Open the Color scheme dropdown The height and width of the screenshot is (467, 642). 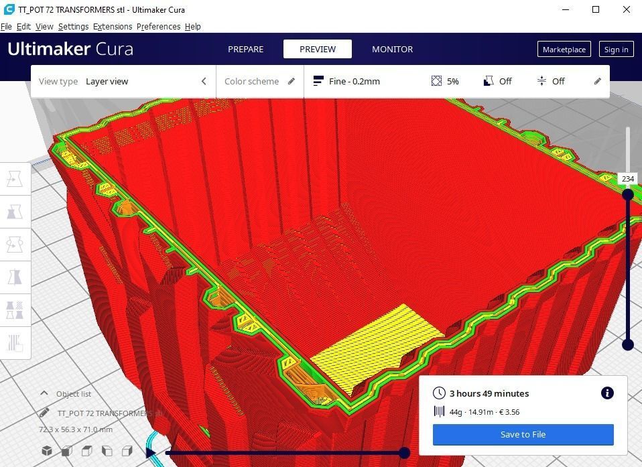[259, 81]
